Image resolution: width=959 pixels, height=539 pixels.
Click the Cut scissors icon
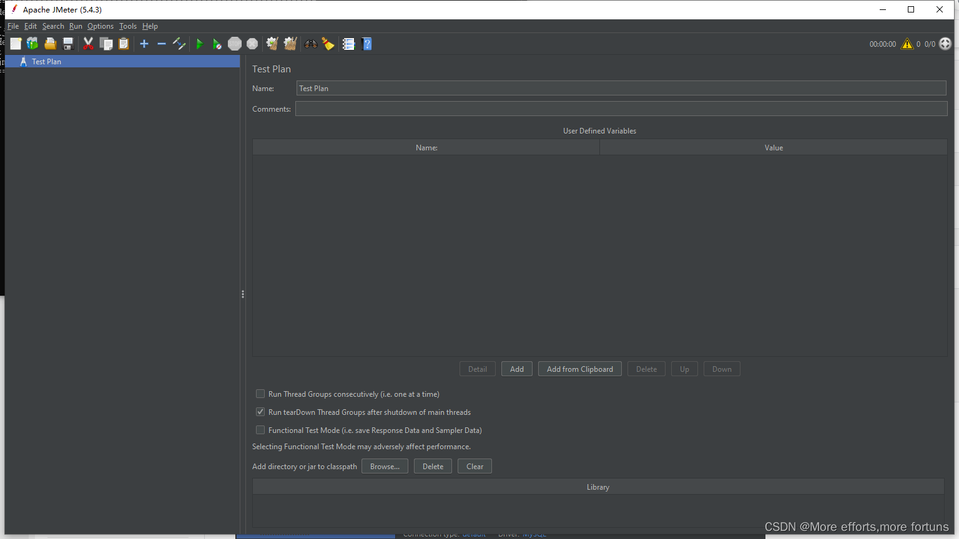tap(88, 44)
